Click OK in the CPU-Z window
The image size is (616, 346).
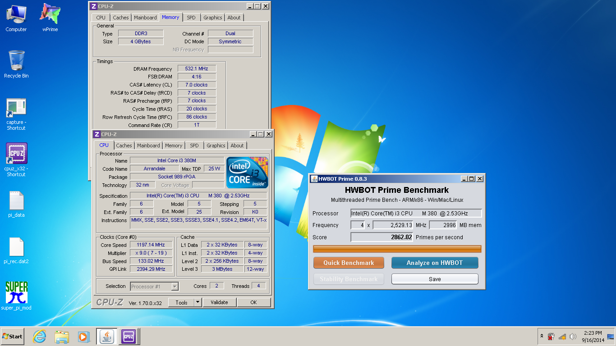point(253,302)
